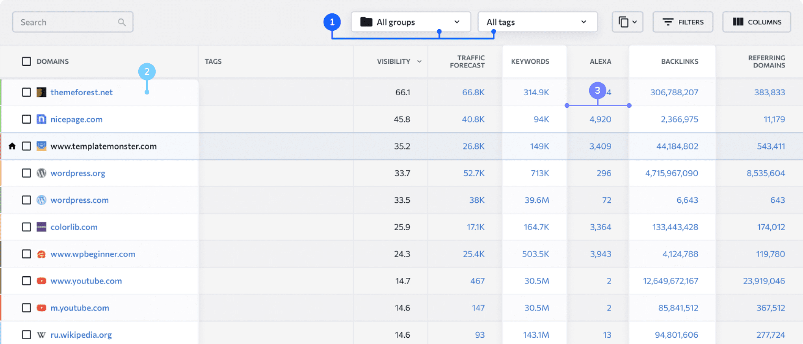Click the www.youtube.com favicon

41,281
